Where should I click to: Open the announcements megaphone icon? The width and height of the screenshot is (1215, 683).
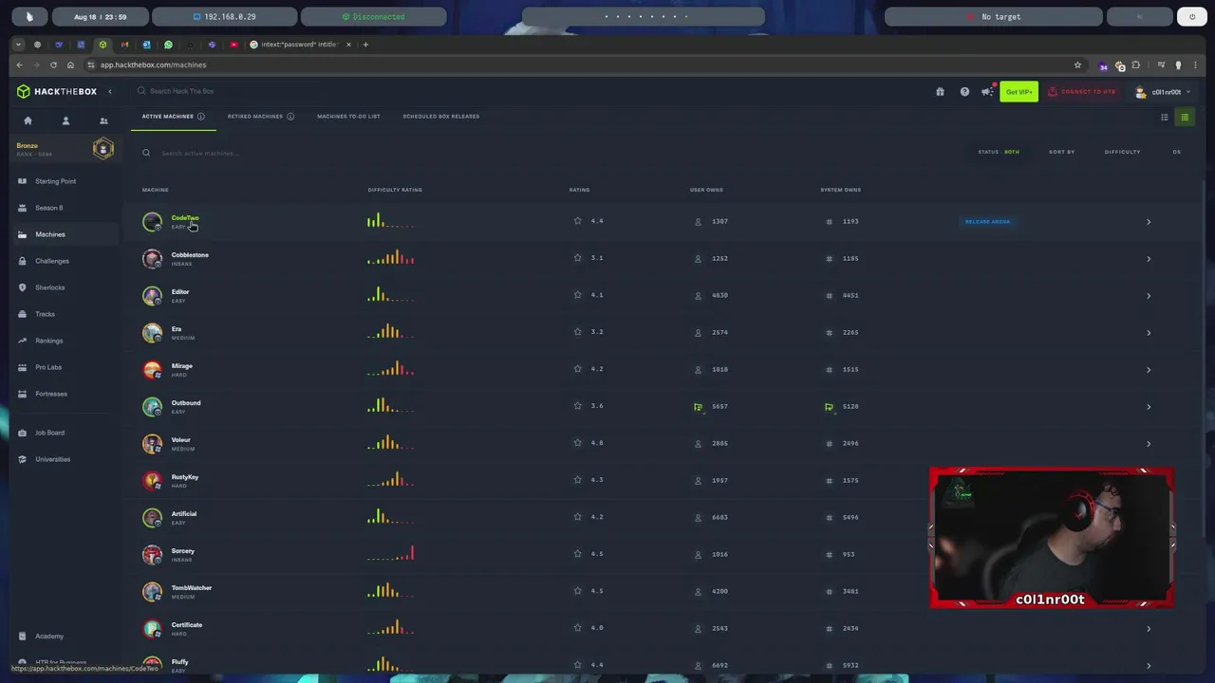pyautogui.click(x=988, y=91)
